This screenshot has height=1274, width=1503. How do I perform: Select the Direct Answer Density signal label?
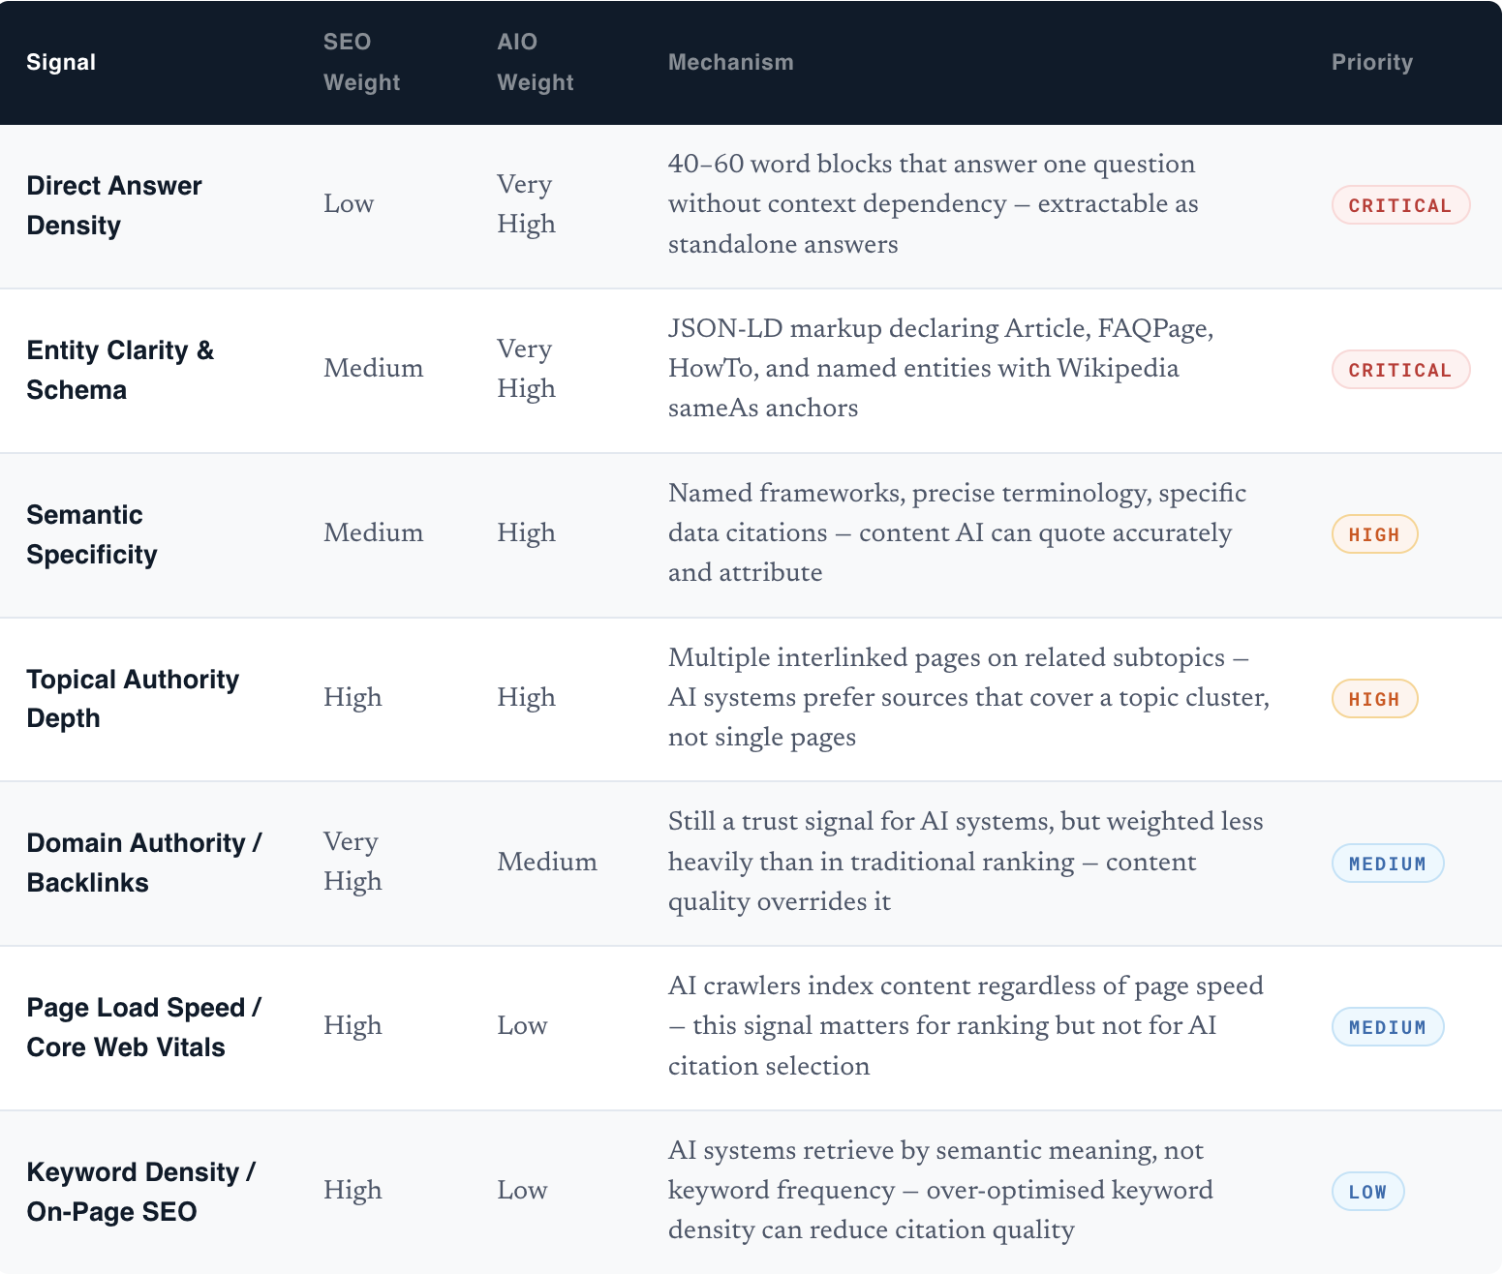coord(114,204)
